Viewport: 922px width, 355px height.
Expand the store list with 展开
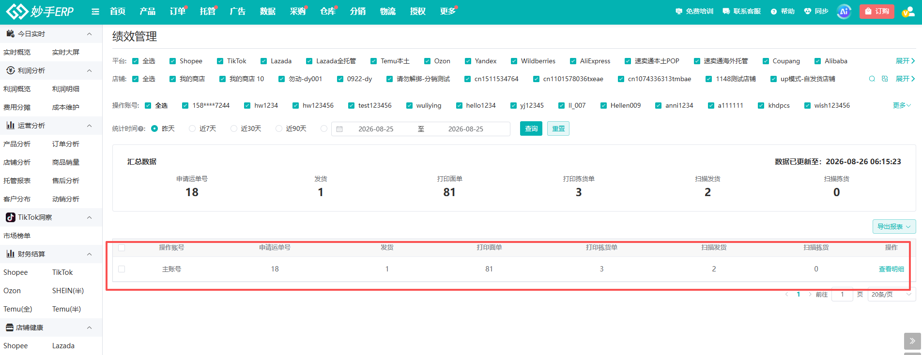point(905,79)
